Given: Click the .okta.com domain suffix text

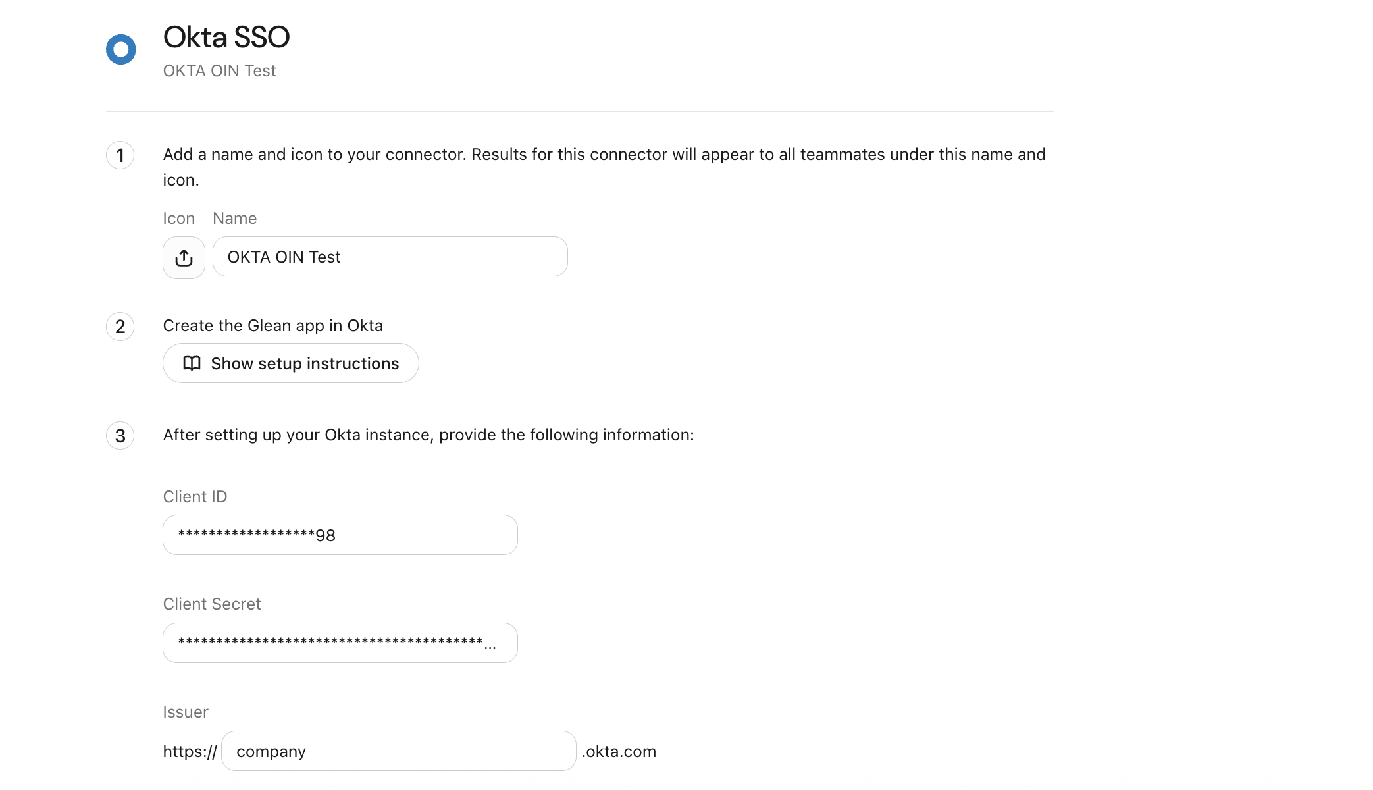Looking at the screenshot, I should point(619,752).
